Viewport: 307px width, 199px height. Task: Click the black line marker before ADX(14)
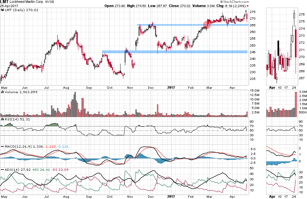point(2,170)
